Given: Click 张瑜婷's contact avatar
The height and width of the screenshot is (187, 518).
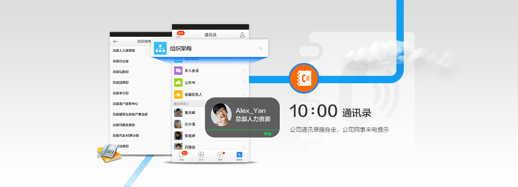Looking at the screenshot, I should [x=179, y=136].
